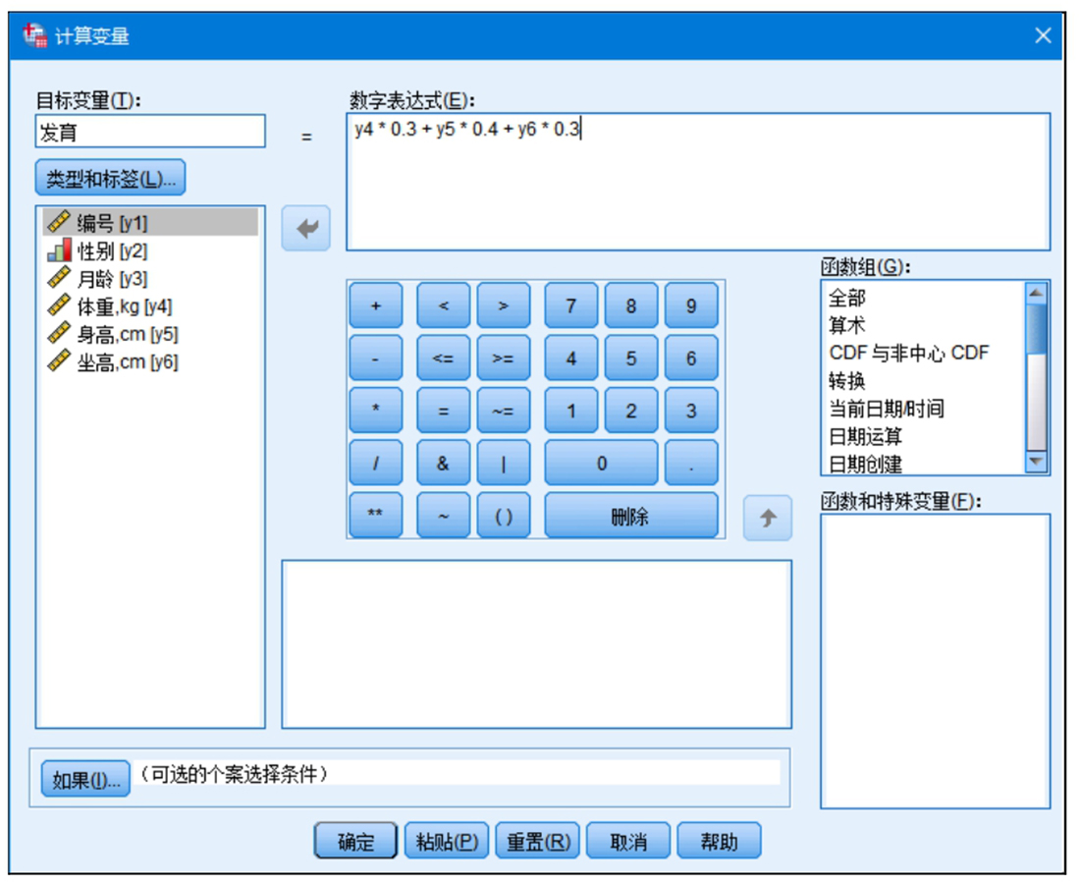Click the 目标变量 target variable input field

tap(150, 131)
